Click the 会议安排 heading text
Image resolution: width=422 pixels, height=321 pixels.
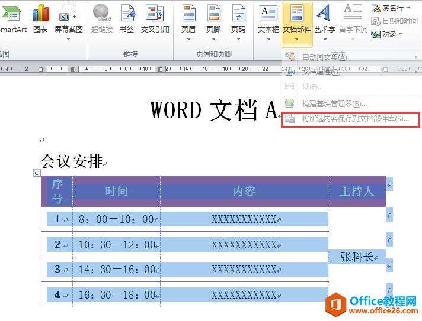point(72,161)
